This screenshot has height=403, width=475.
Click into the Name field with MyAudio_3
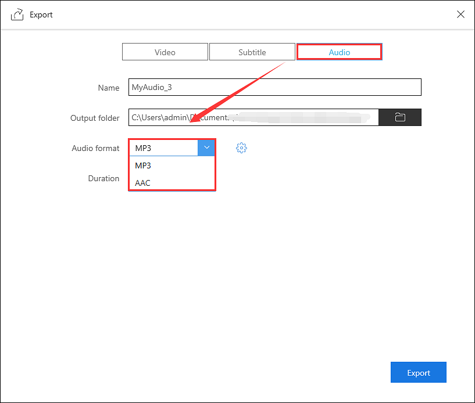(274, 88)
